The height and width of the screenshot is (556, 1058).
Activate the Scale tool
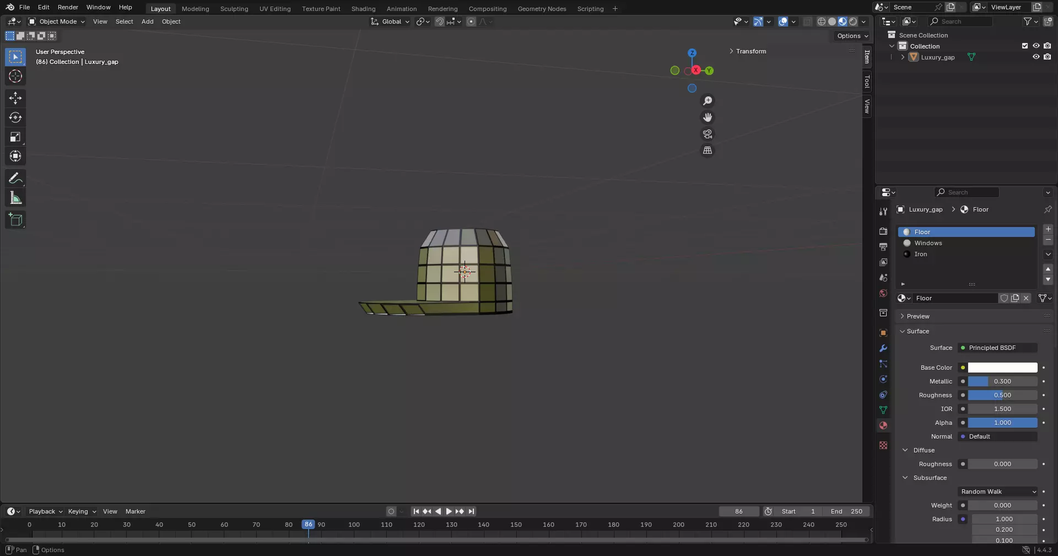(x=15, y=137)
